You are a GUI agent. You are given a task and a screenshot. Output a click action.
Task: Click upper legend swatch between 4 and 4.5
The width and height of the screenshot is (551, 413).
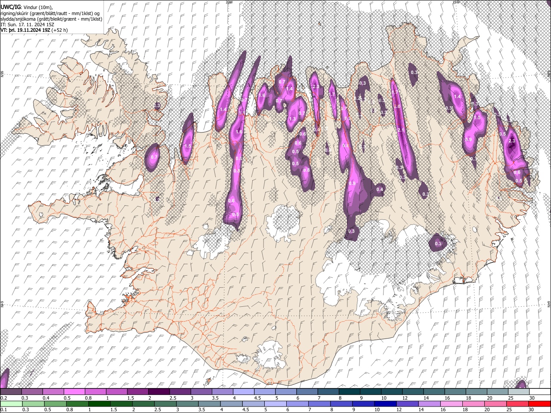click(x=244, y=391)
